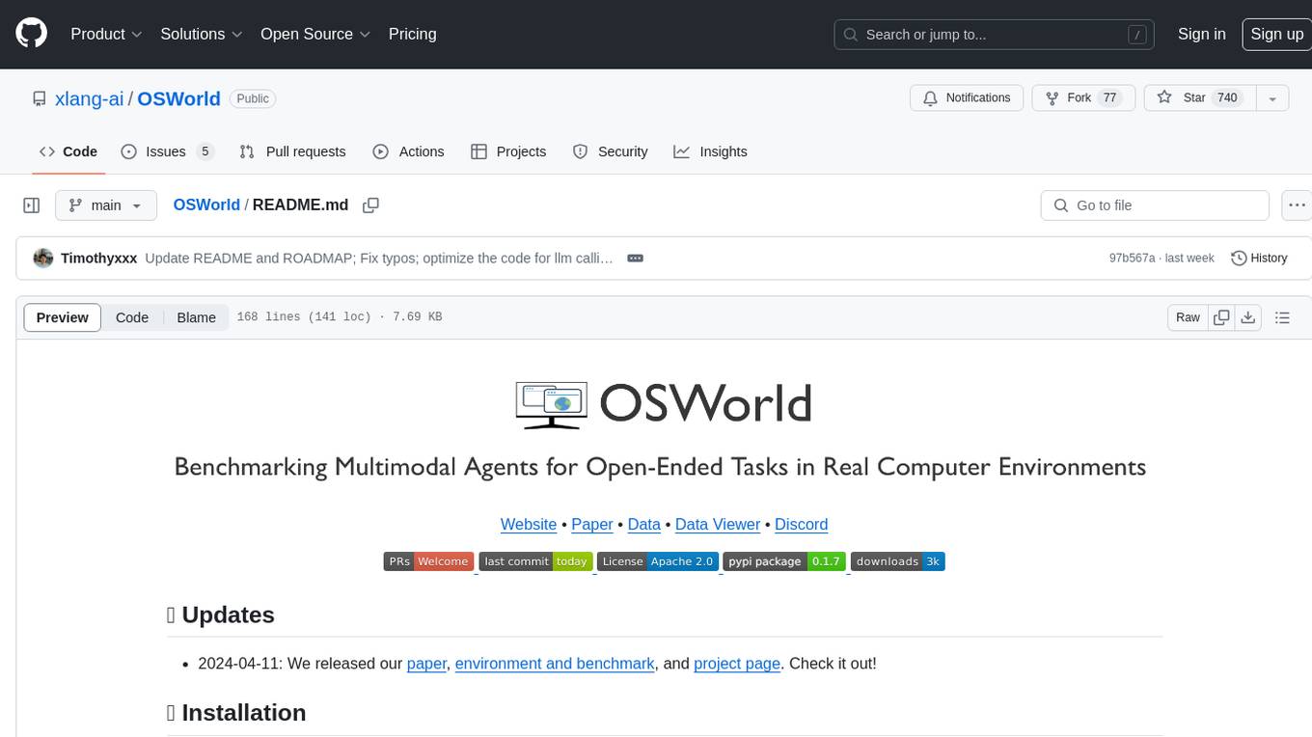Expand the Solutions menu
This screenshot has height=737, width=1312.
pos(202,34)
